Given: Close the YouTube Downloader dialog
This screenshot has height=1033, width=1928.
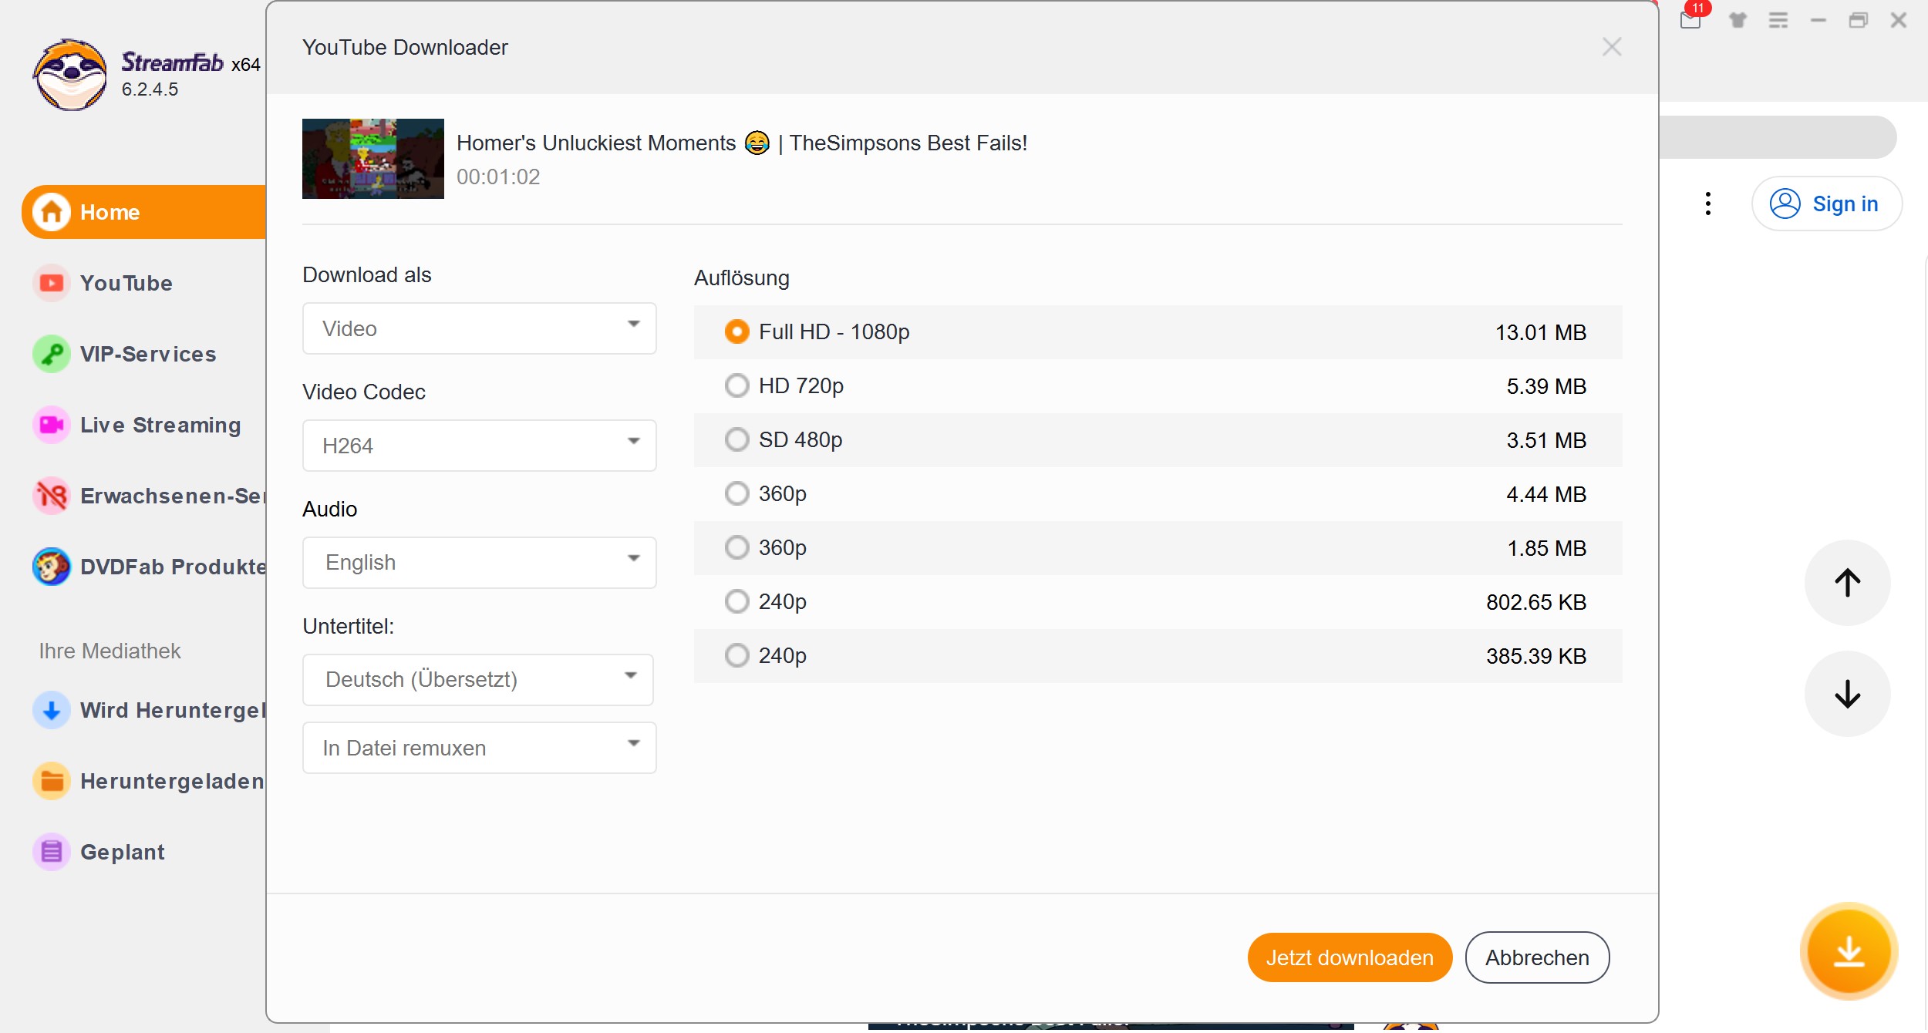Looking at the screenshot, I should (1612, 47).
